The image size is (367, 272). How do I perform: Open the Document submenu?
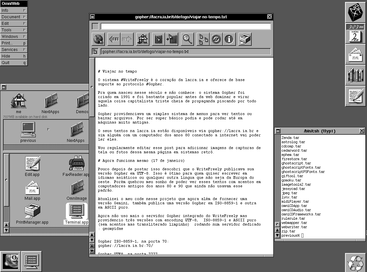tap(14, 17)
